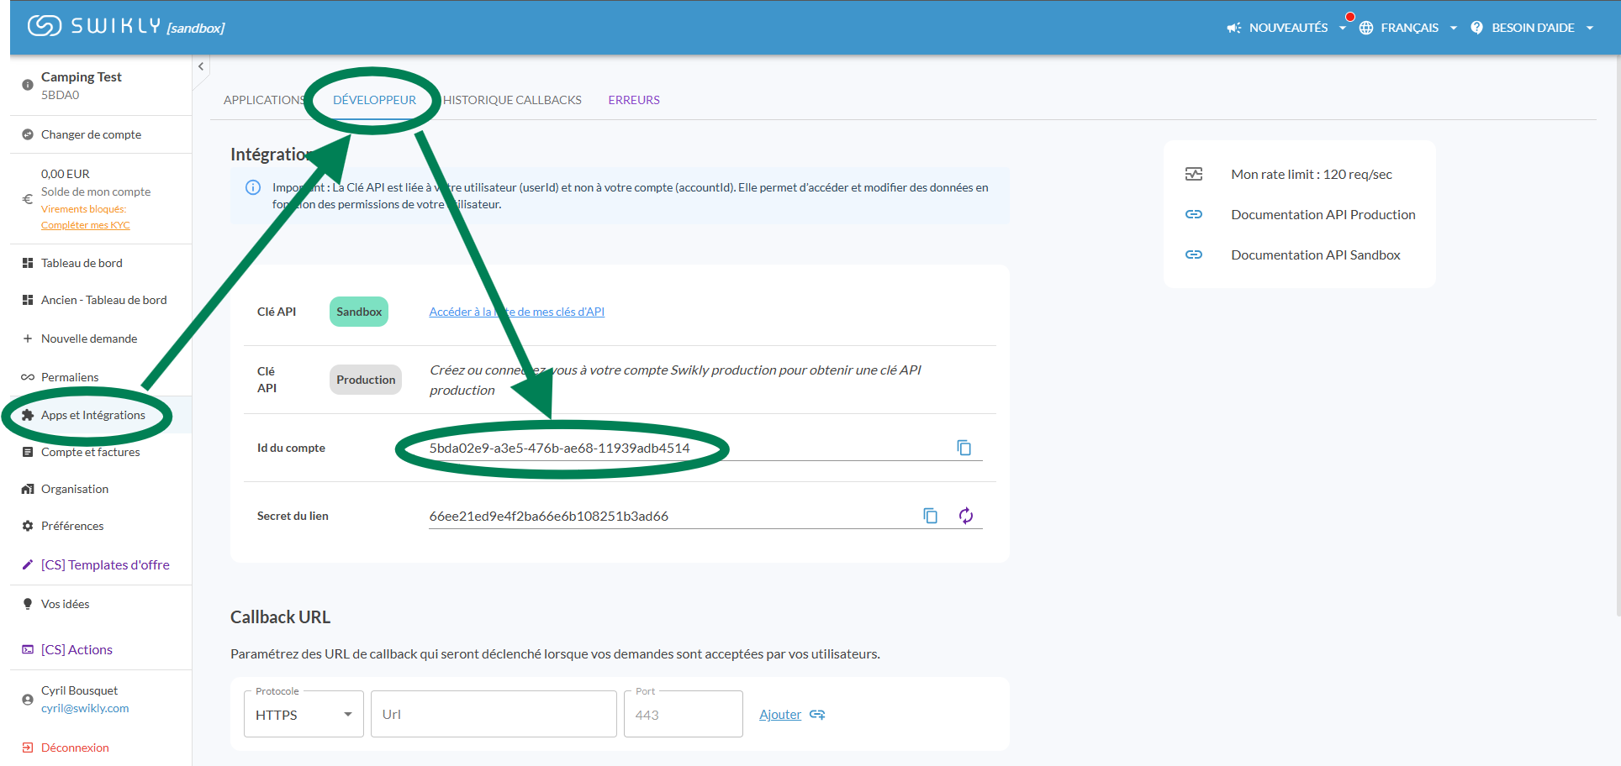Open the Erreurs tab

coord(634,100)
